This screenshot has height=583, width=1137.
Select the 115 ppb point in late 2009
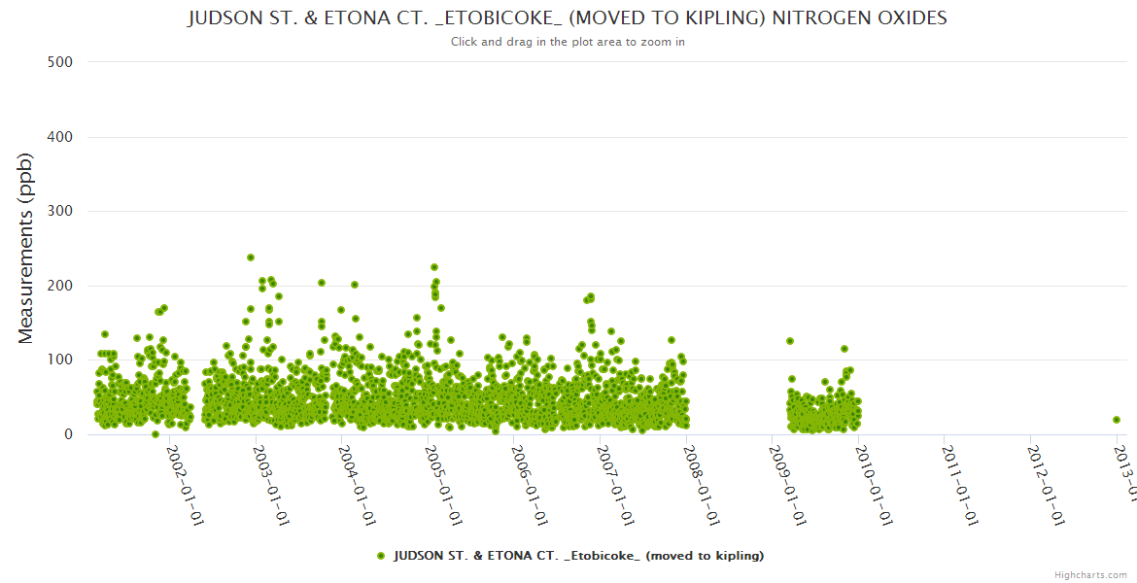coord(844,349)
